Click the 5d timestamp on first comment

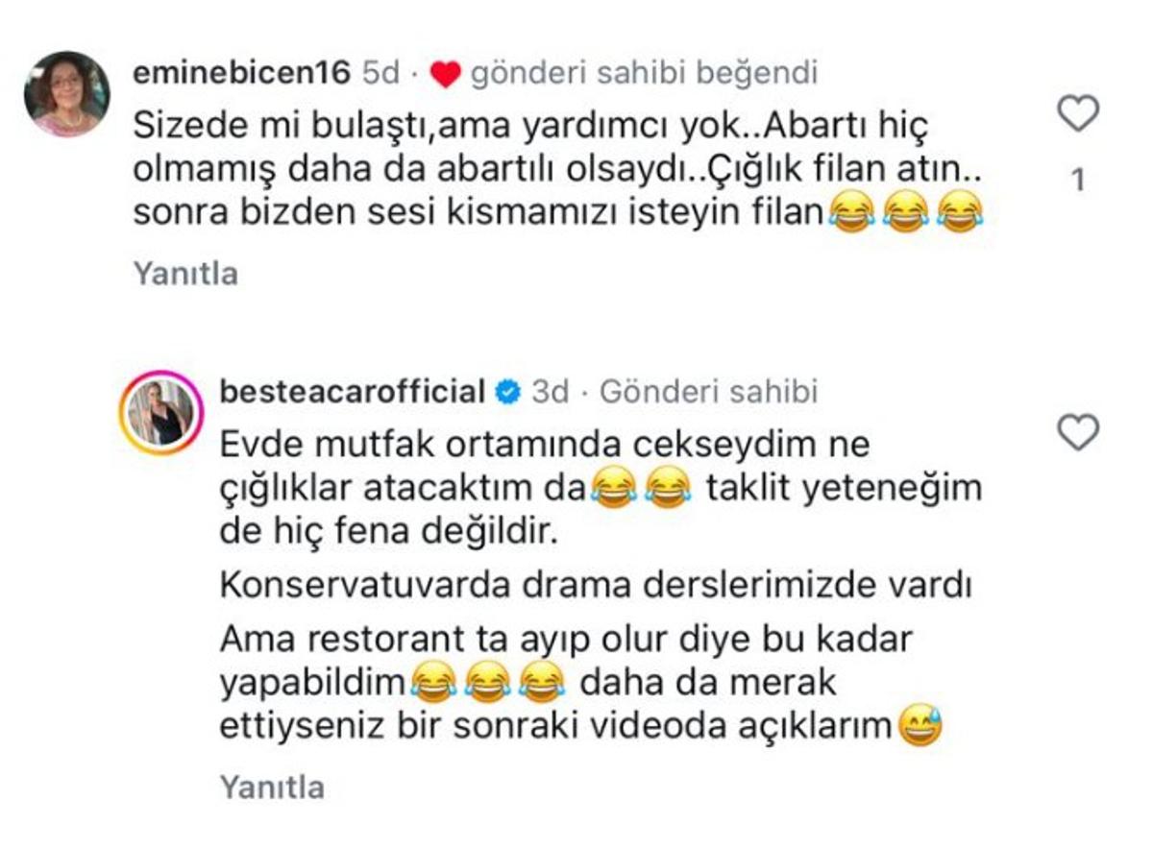click(380, 73)
